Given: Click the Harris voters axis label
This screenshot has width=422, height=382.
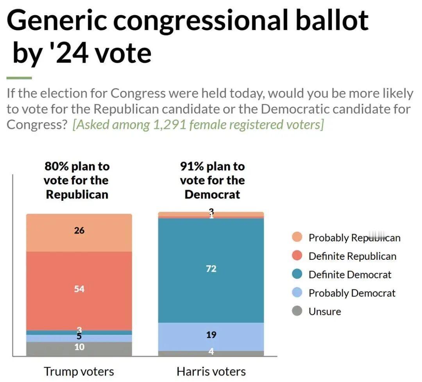Looking at the screenshot, I should [211, 371].
